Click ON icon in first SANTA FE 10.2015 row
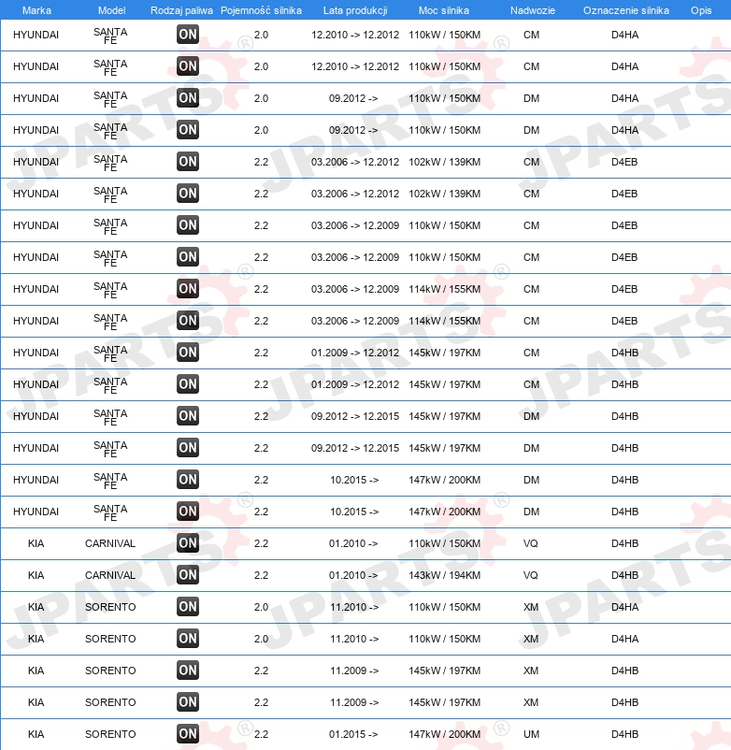The width and height of the screenshot is (731, 750). [x=187, y=480]
